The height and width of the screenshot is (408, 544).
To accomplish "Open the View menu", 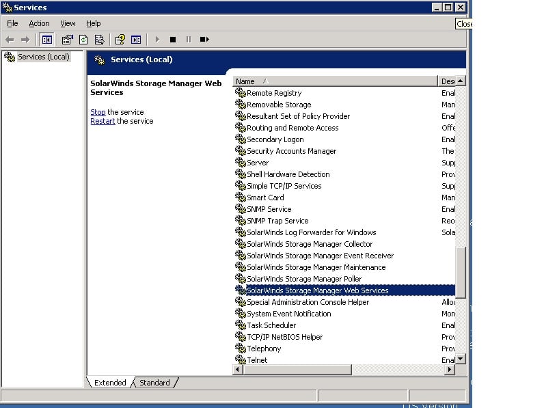I will pos(68,23).
